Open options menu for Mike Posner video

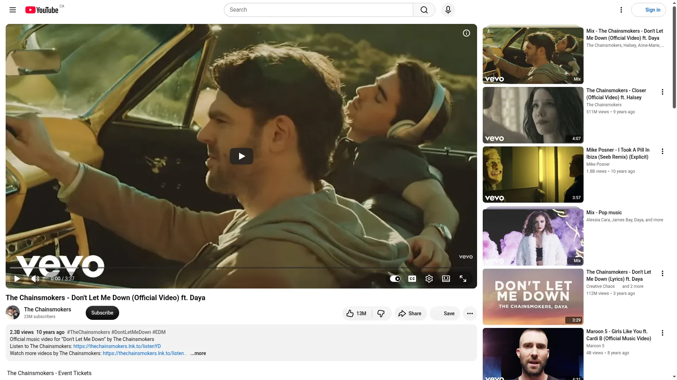click(663, 151)
